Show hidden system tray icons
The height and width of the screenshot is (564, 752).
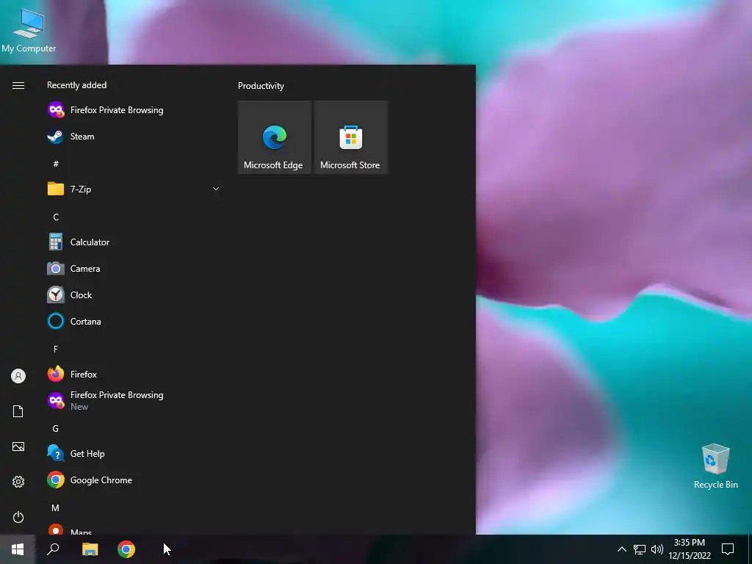(621, 549)
